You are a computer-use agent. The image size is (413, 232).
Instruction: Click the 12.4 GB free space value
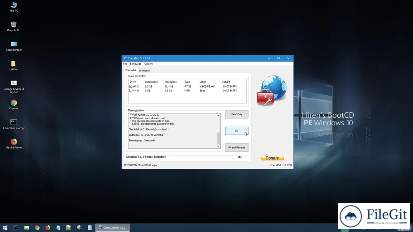169,86
